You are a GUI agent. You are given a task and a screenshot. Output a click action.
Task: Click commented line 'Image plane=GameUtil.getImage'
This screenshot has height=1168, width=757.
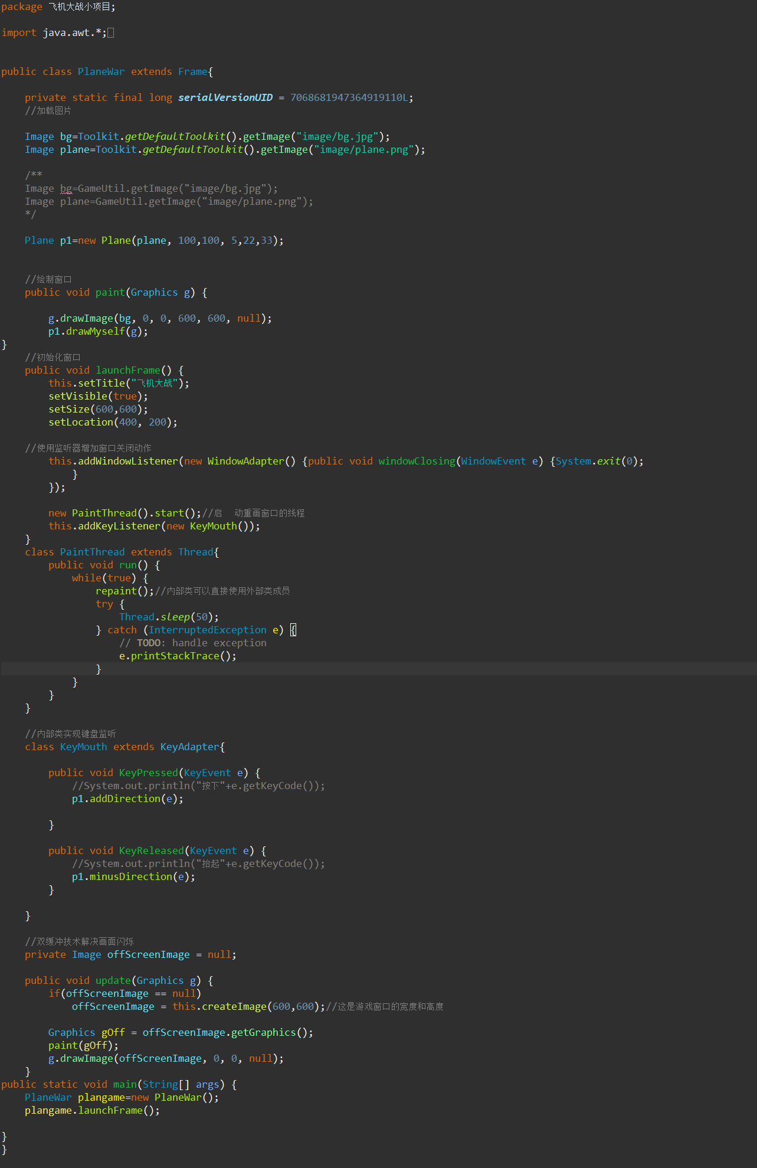(x=169, y=202)
